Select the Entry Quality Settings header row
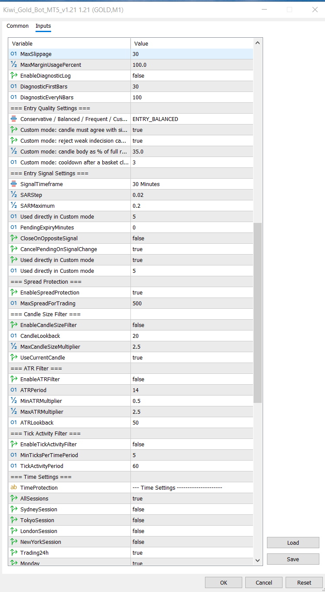 [131, 108]
